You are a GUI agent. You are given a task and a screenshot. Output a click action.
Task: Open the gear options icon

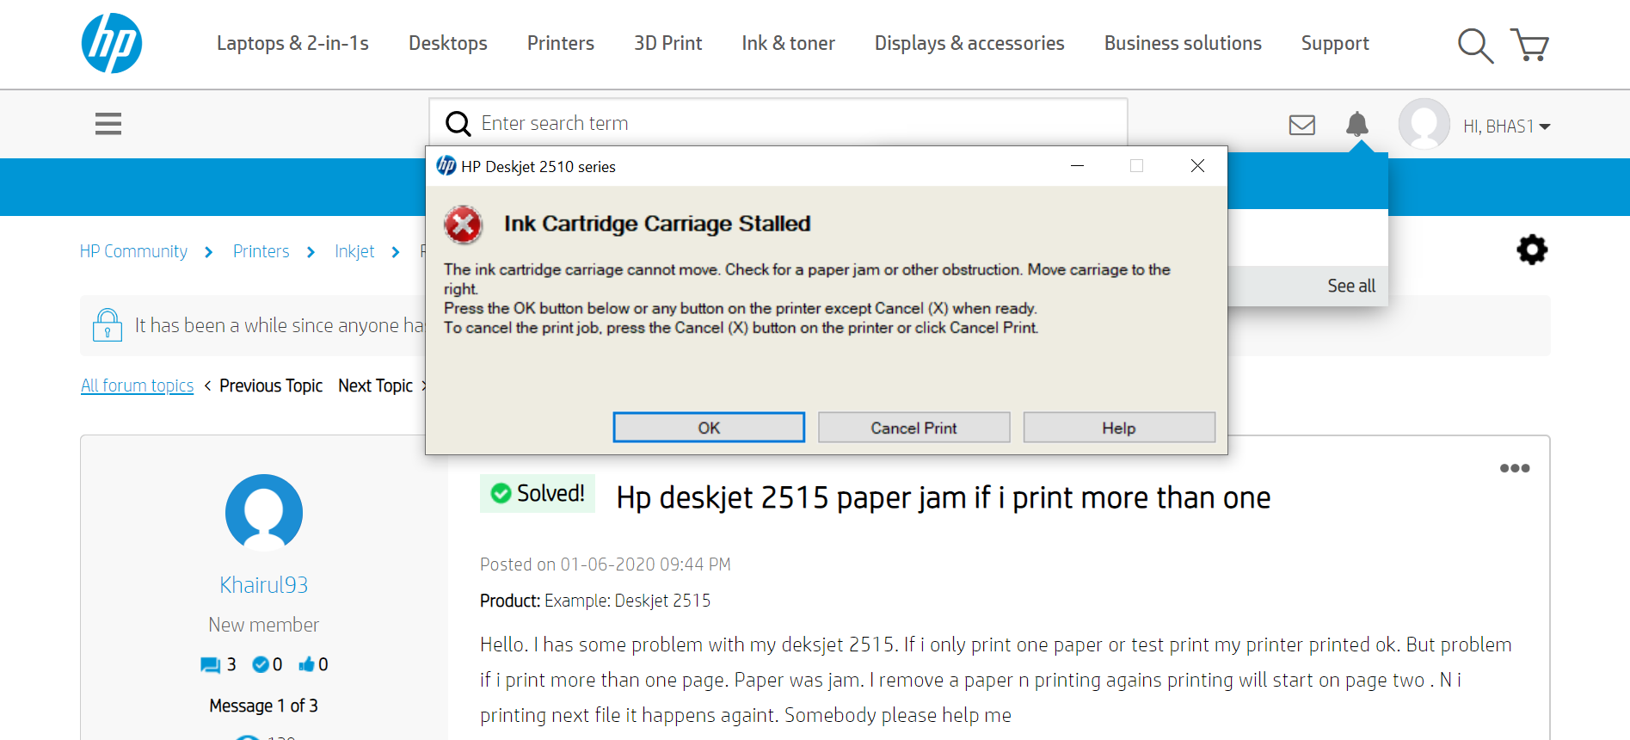1532,250
